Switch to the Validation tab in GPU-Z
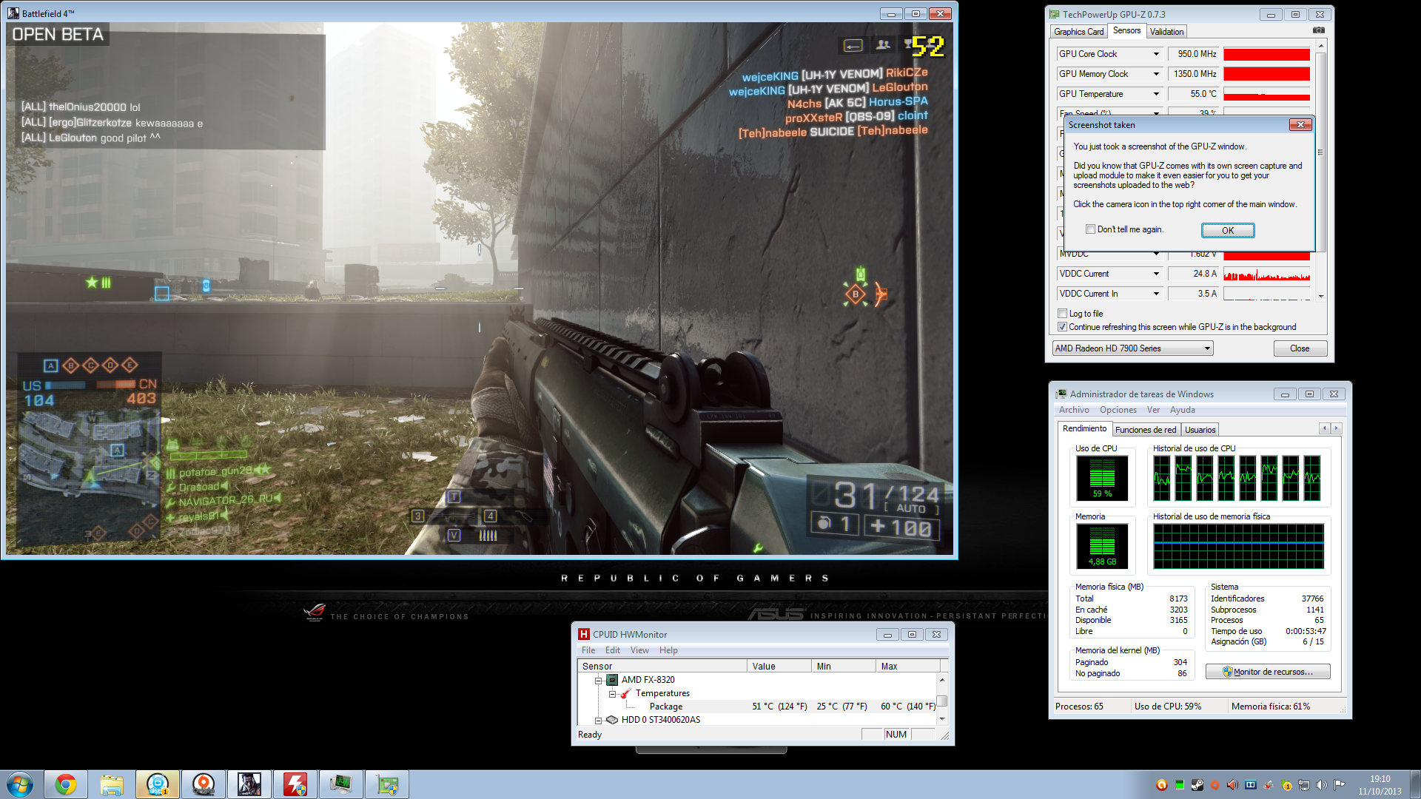1421x799 pixels. point(1166,32)
